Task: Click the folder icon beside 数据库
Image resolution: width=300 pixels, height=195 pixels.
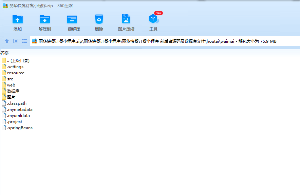Action: [4, 91]
